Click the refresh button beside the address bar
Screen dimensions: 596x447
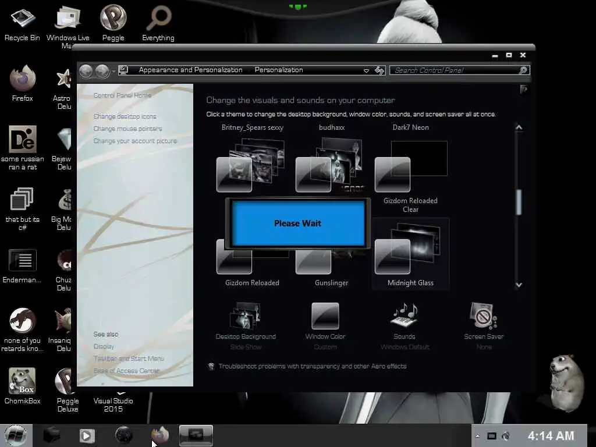coord(379,70)
